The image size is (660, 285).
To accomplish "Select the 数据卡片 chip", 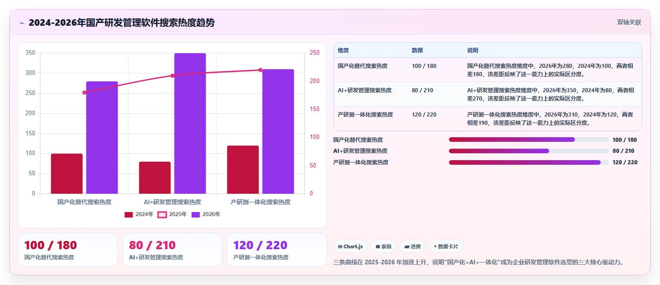I will pyautogui.click(x=446, y=246).
